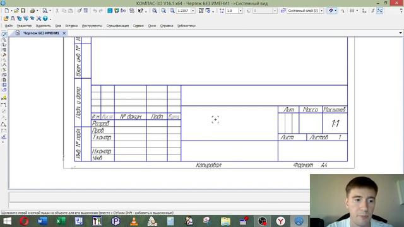Open Excel from the taskbar

click(x=61, y=221)
